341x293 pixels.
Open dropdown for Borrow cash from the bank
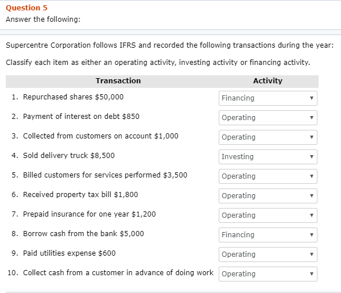coord(268,235)
